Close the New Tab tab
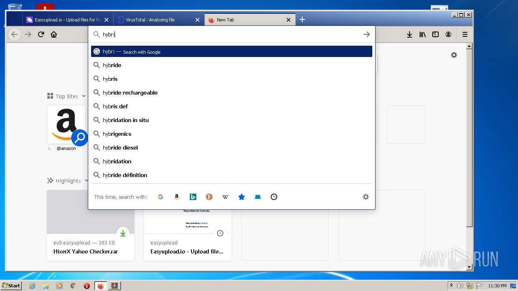This screenshot has height=291, width=518. pos(289,19)
